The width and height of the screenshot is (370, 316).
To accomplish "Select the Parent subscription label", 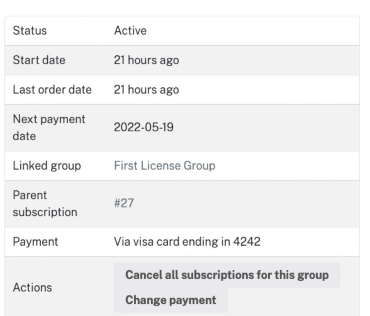I will point(45,203).
